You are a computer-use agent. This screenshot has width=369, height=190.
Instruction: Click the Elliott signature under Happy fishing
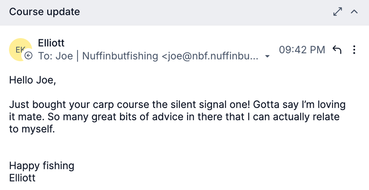(22, 178)
